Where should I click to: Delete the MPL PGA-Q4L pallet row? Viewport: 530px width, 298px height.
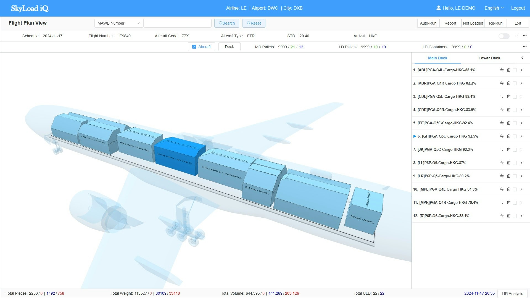(509, 189)
